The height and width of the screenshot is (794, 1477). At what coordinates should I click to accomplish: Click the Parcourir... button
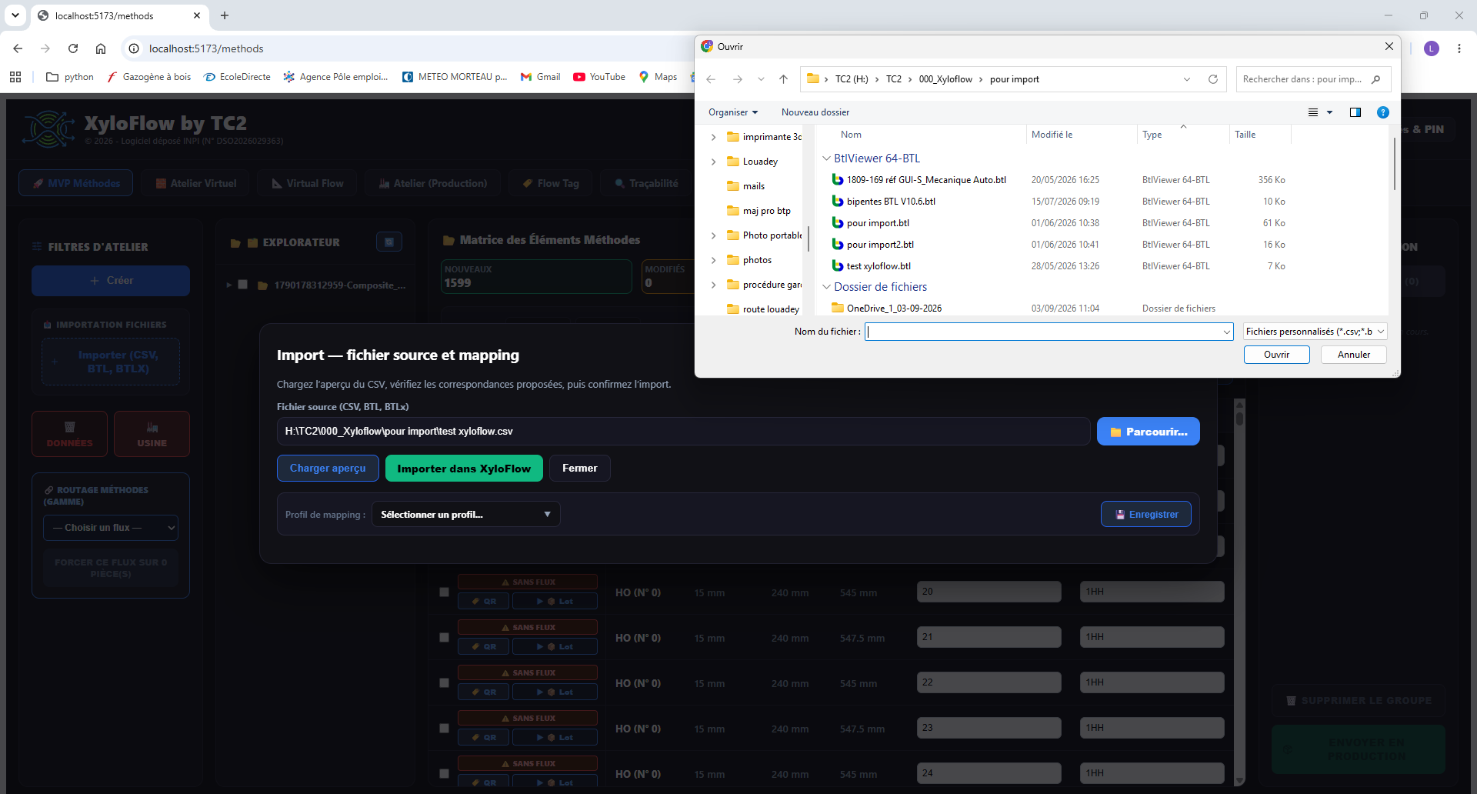click(1149, 432)
